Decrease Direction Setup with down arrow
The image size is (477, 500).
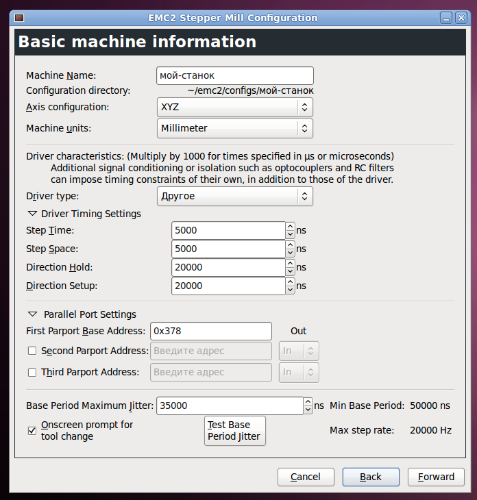tap(290, 290)
